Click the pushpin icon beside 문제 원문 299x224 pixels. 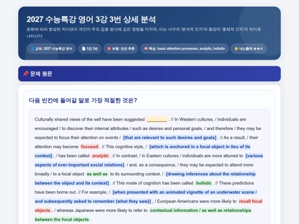(x=25, y=74)
